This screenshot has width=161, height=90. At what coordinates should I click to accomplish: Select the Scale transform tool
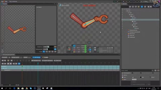pos(74,50)
